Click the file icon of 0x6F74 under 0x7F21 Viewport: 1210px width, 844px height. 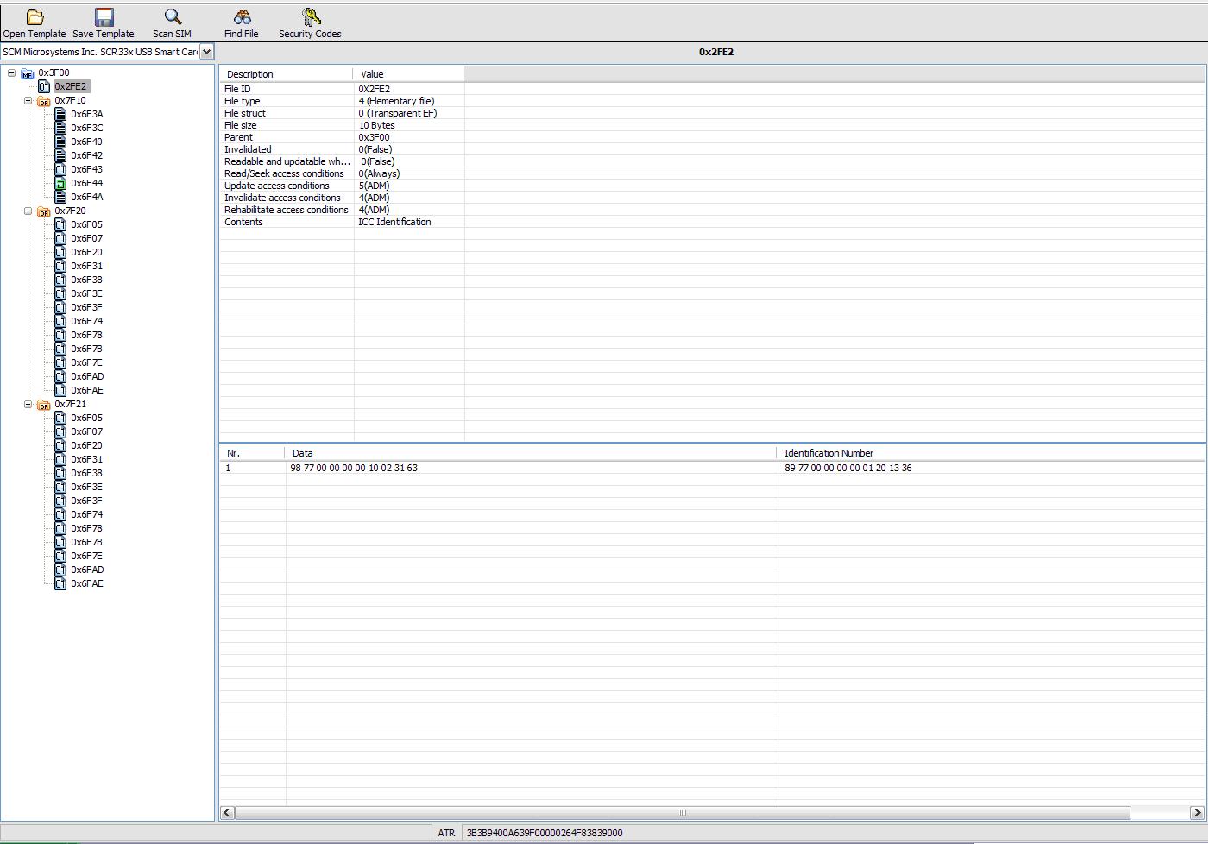(60, 514)
